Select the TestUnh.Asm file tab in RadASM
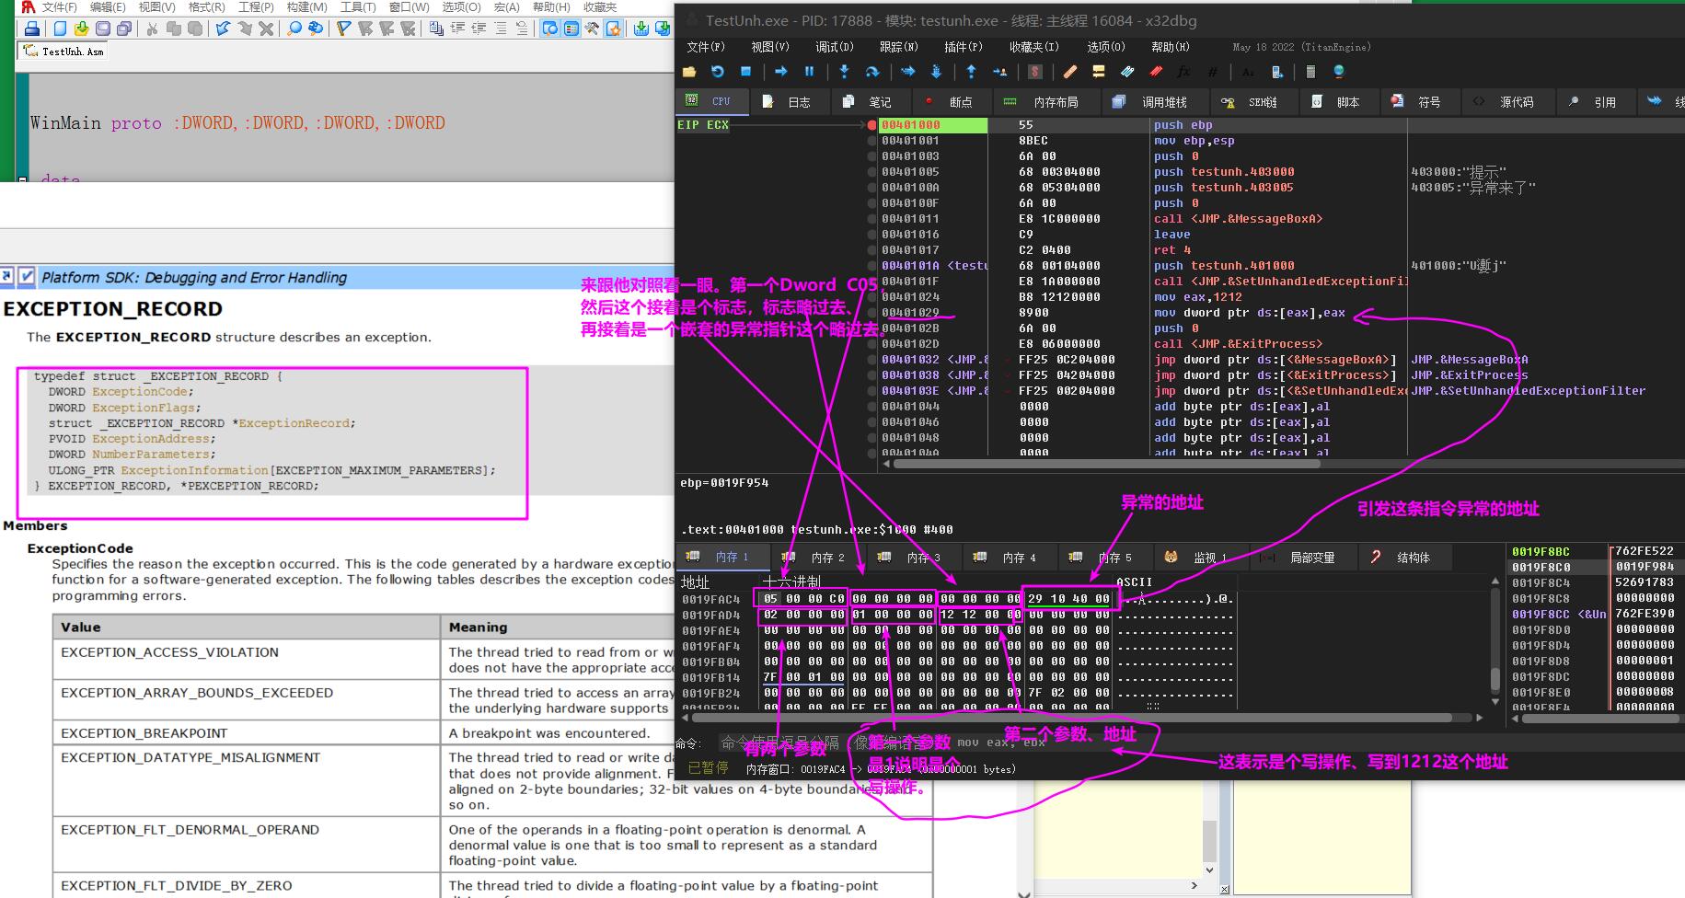This screenshot has width=1685, height=898. 63,52
